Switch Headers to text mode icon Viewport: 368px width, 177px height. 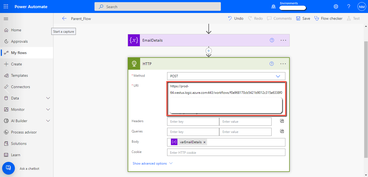(282, 121)
